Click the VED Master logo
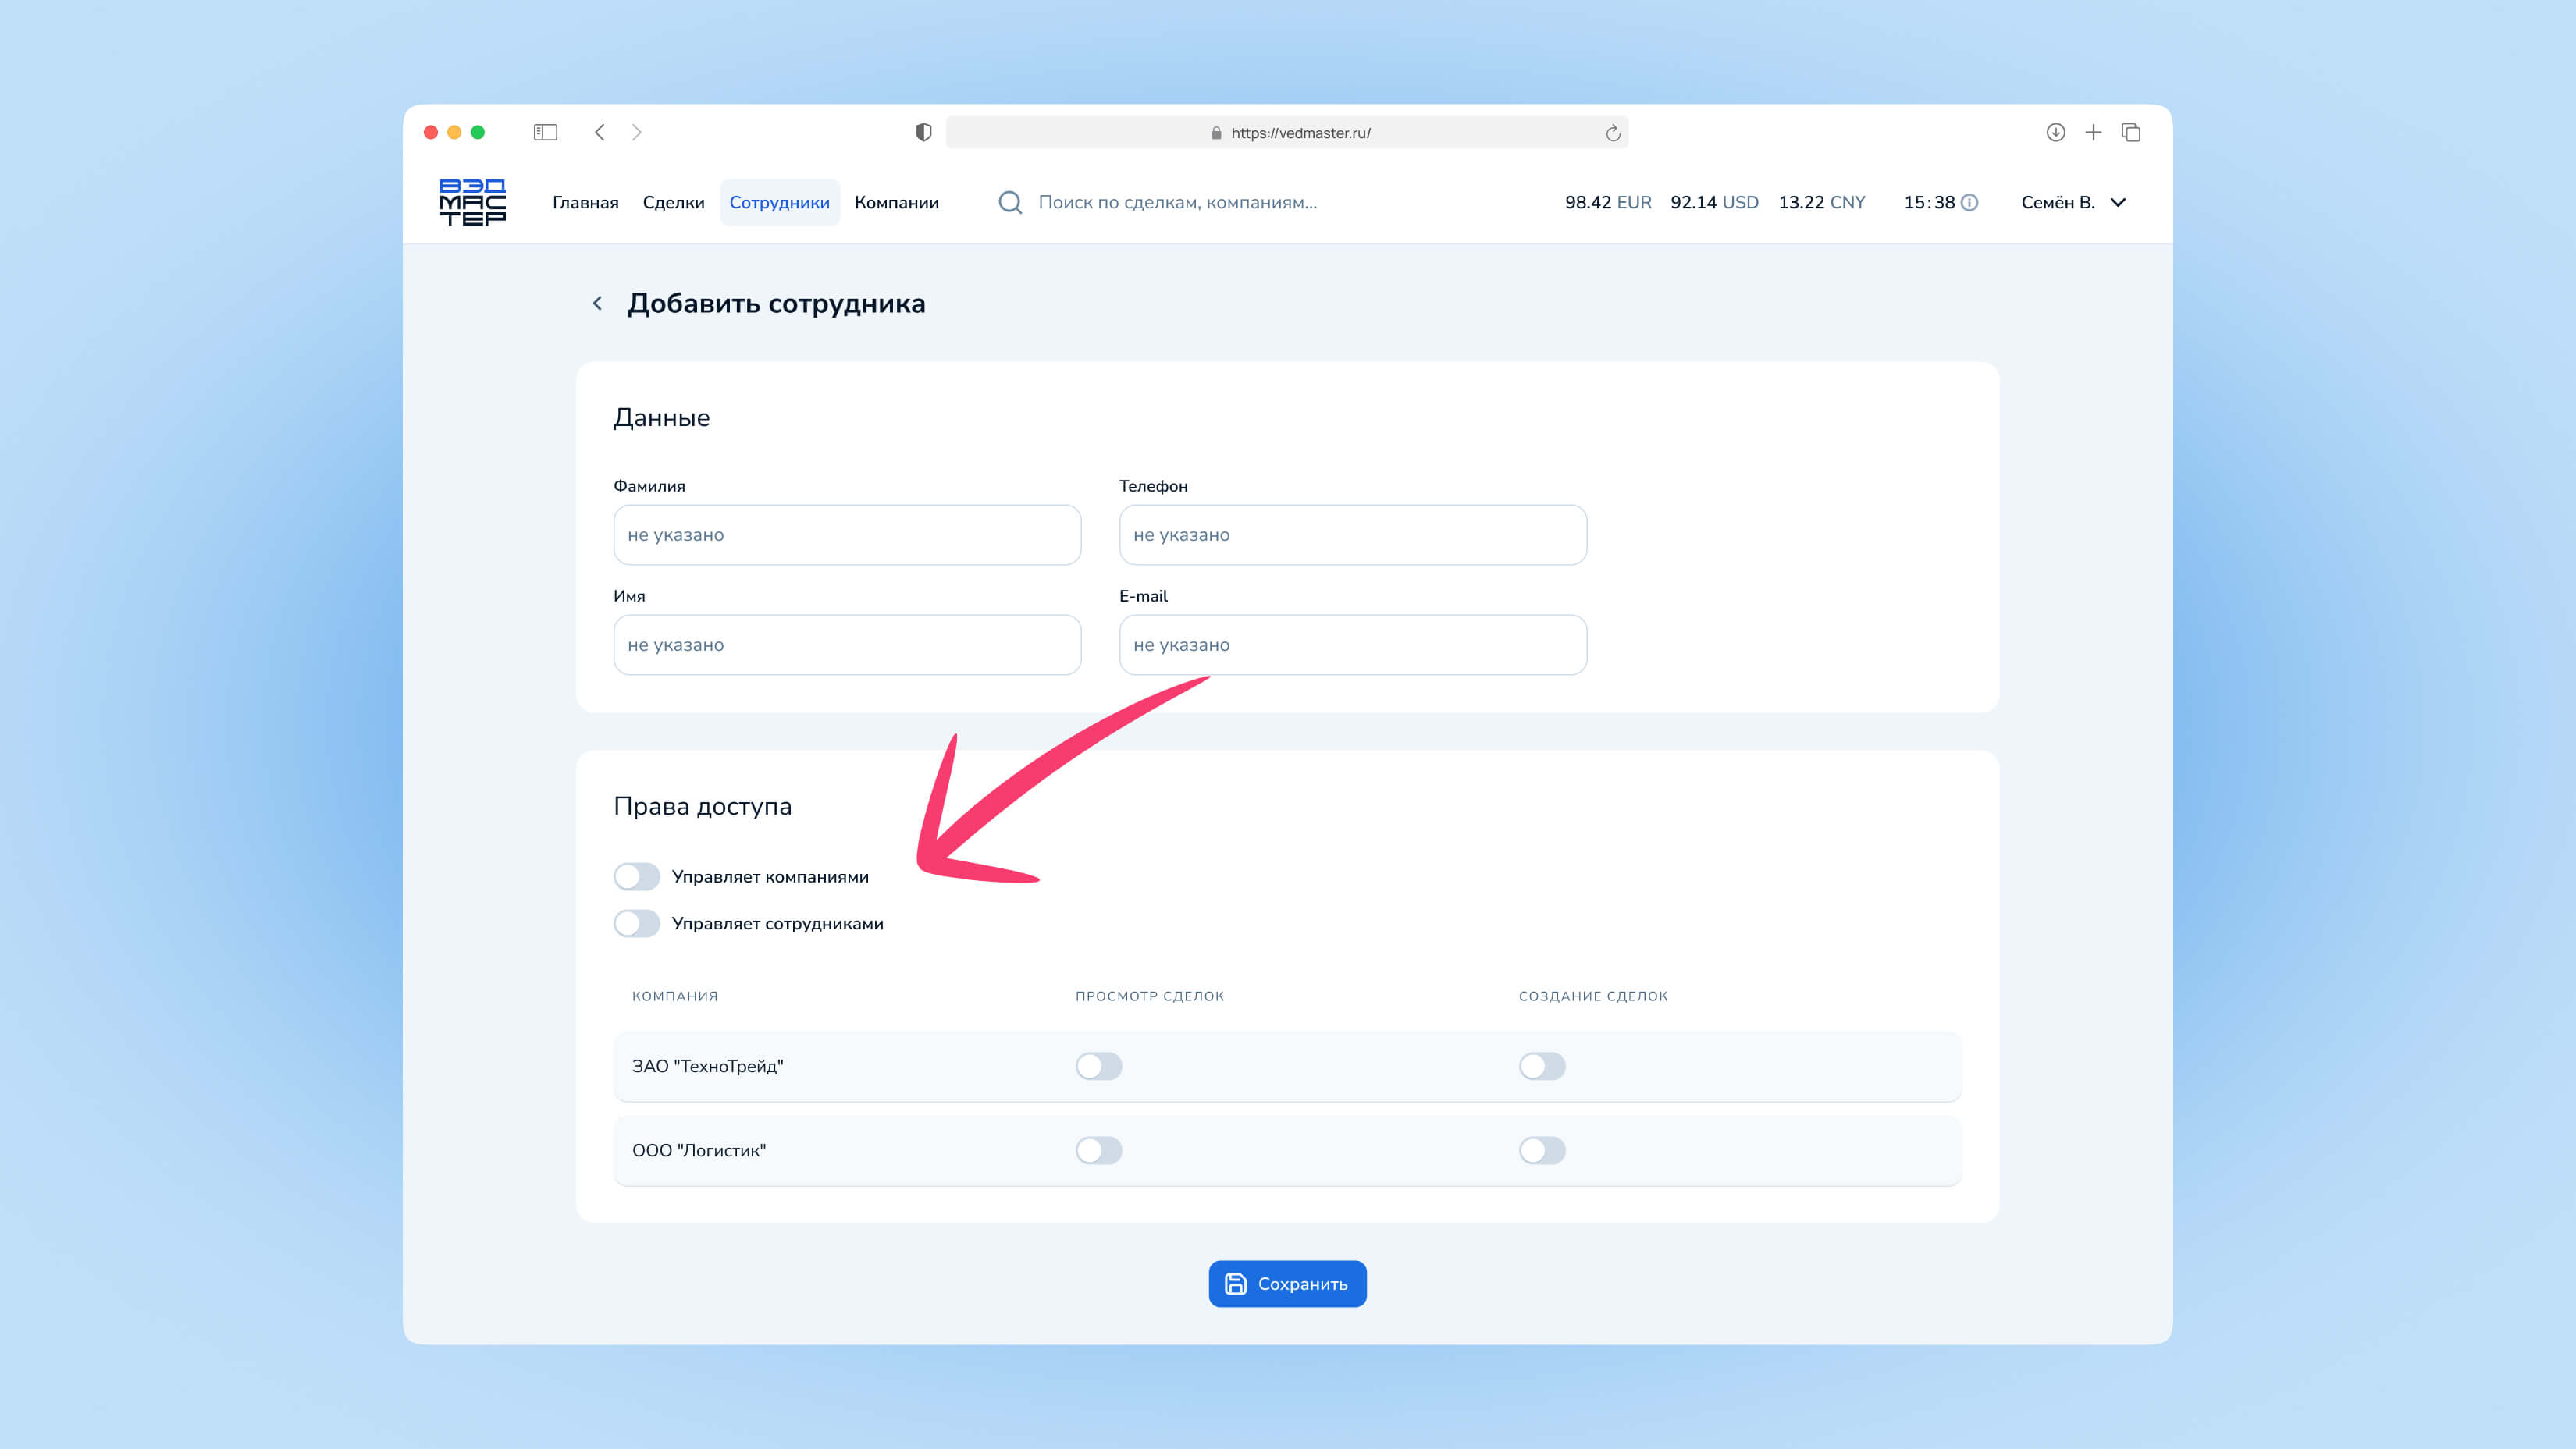 pos(472,202)
